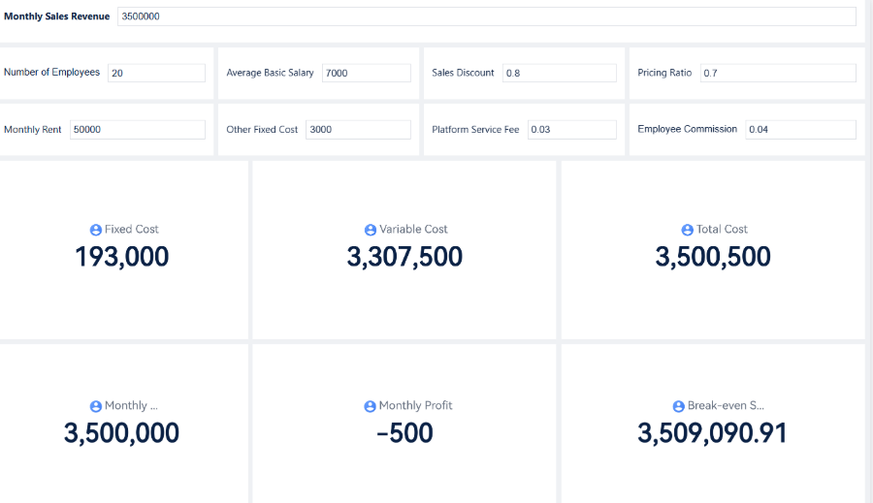Click the Employee Commission input field
Image resolution: width=873 pixels, height=503 pixels.
800,129
